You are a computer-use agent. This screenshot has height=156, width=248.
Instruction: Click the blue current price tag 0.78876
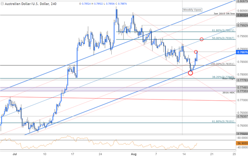[x=242, y=52]
